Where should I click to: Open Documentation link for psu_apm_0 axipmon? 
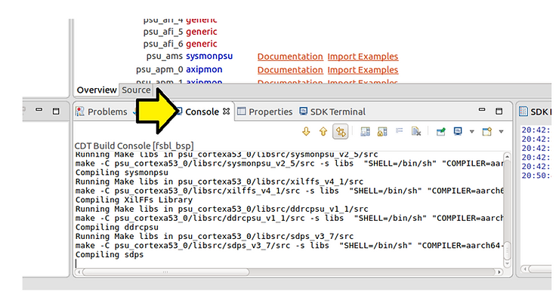(x=290, y=70)
